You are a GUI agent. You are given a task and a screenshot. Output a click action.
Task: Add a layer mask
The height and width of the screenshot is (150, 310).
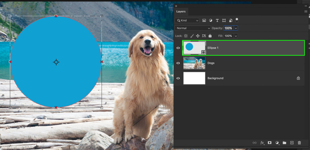(x=269, y=143)
